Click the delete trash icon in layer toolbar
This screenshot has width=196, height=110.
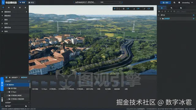click(165, 12)
